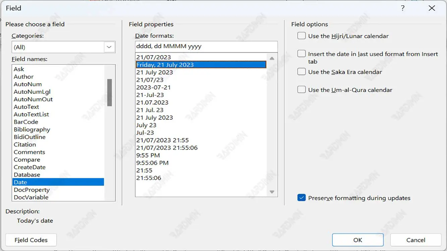Select the AutoNumLgl field
The image size is (447, 251).
(32, 92)
